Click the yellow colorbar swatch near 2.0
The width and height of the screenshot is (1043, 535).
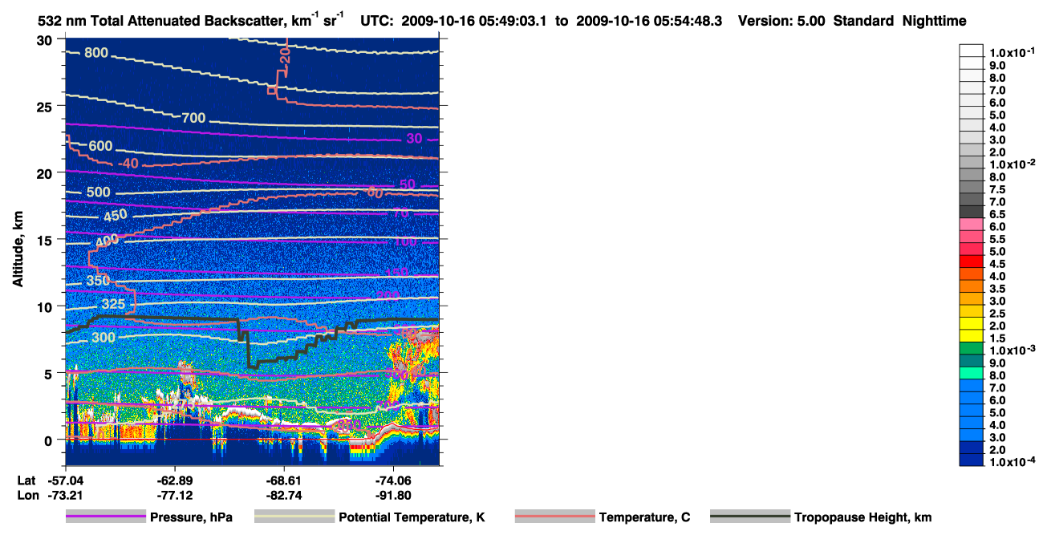point(972,323)
